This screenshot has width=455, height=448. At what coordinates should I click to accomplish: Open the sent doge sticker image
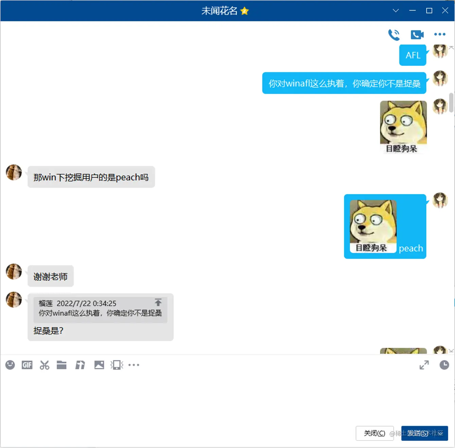(x=403, y=127)
